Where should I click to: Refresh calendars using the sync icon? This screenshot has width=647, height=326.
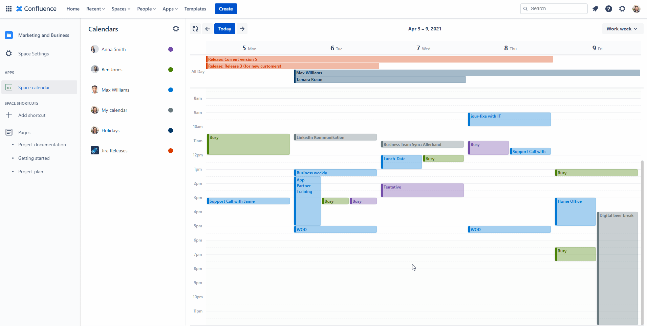point(195,29)
